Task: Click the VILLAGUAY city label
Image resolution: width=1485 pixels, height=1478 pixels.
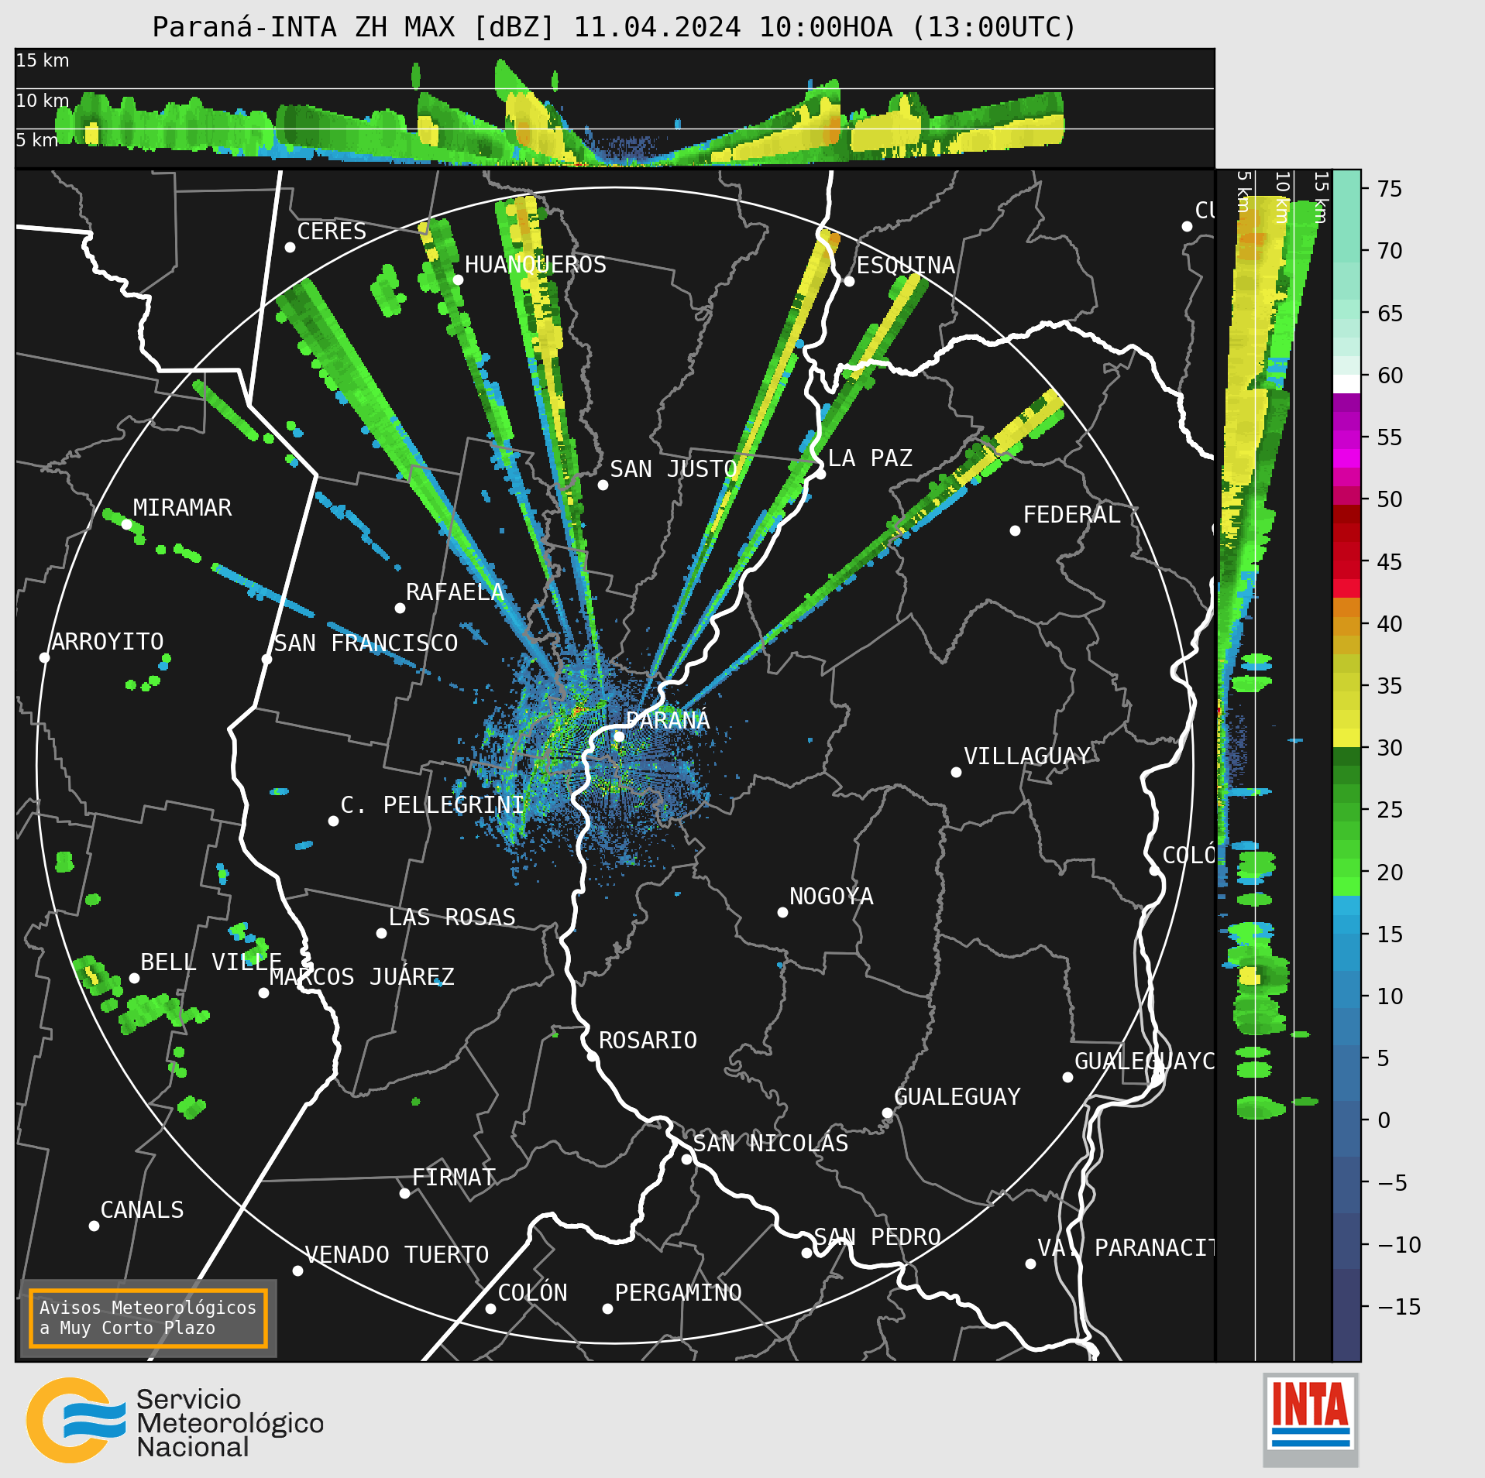Action: coord(1027,756)
